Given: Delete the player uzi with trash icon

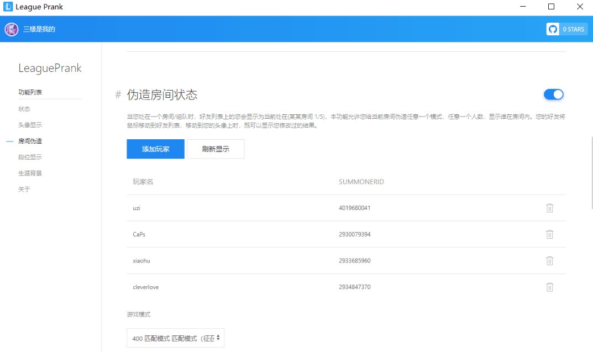Looking at the screenshot, I should tap(550, 208).
